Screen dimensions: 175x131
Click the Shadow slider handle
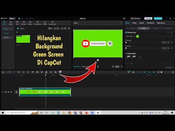pyautogui.click(x=126, y=48)
